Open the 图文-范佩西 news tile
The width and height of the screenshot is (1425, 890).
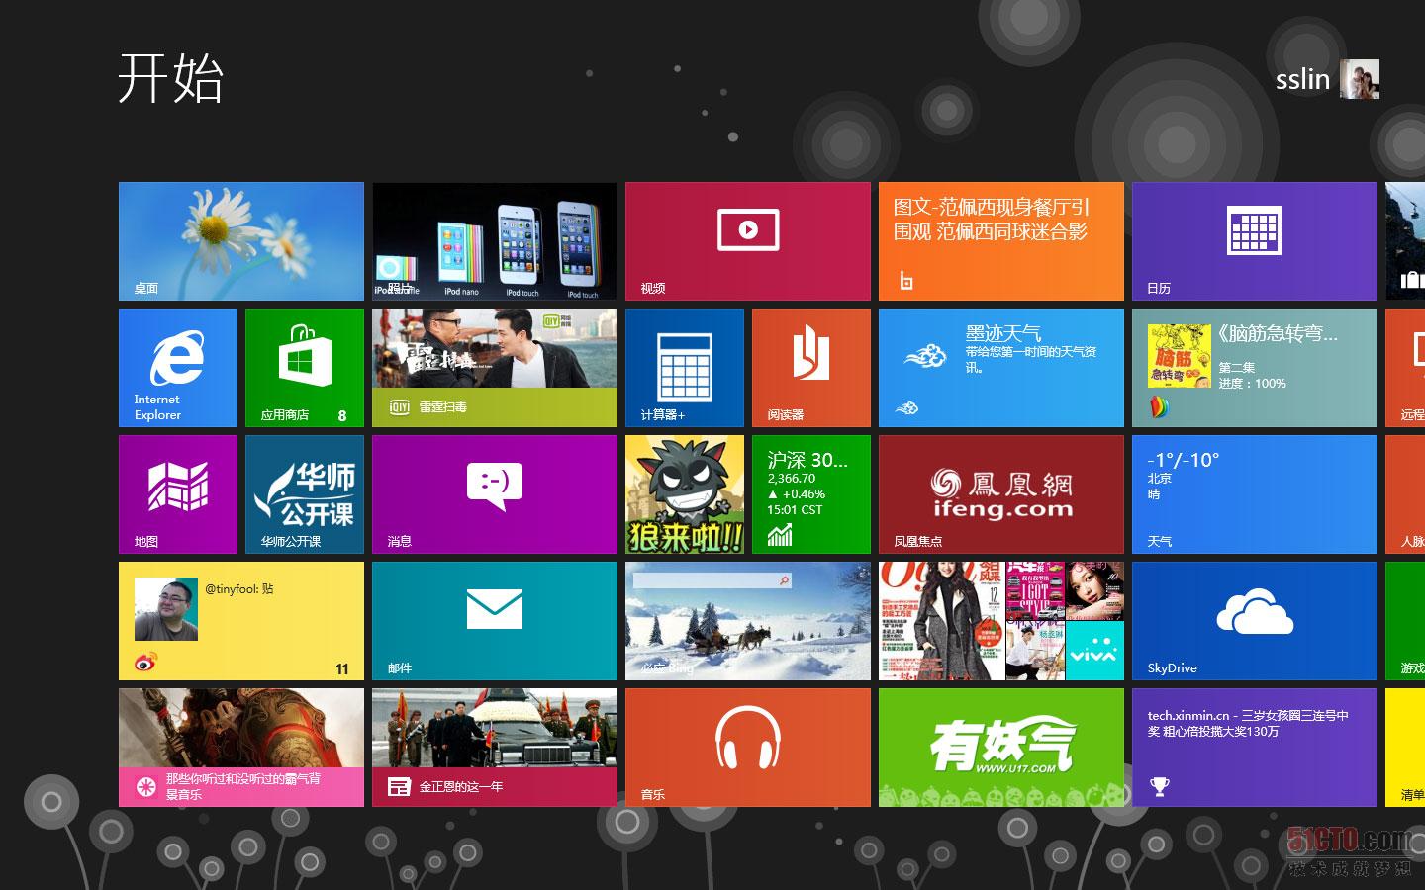pyautogui.click(x=1001, y=241)
